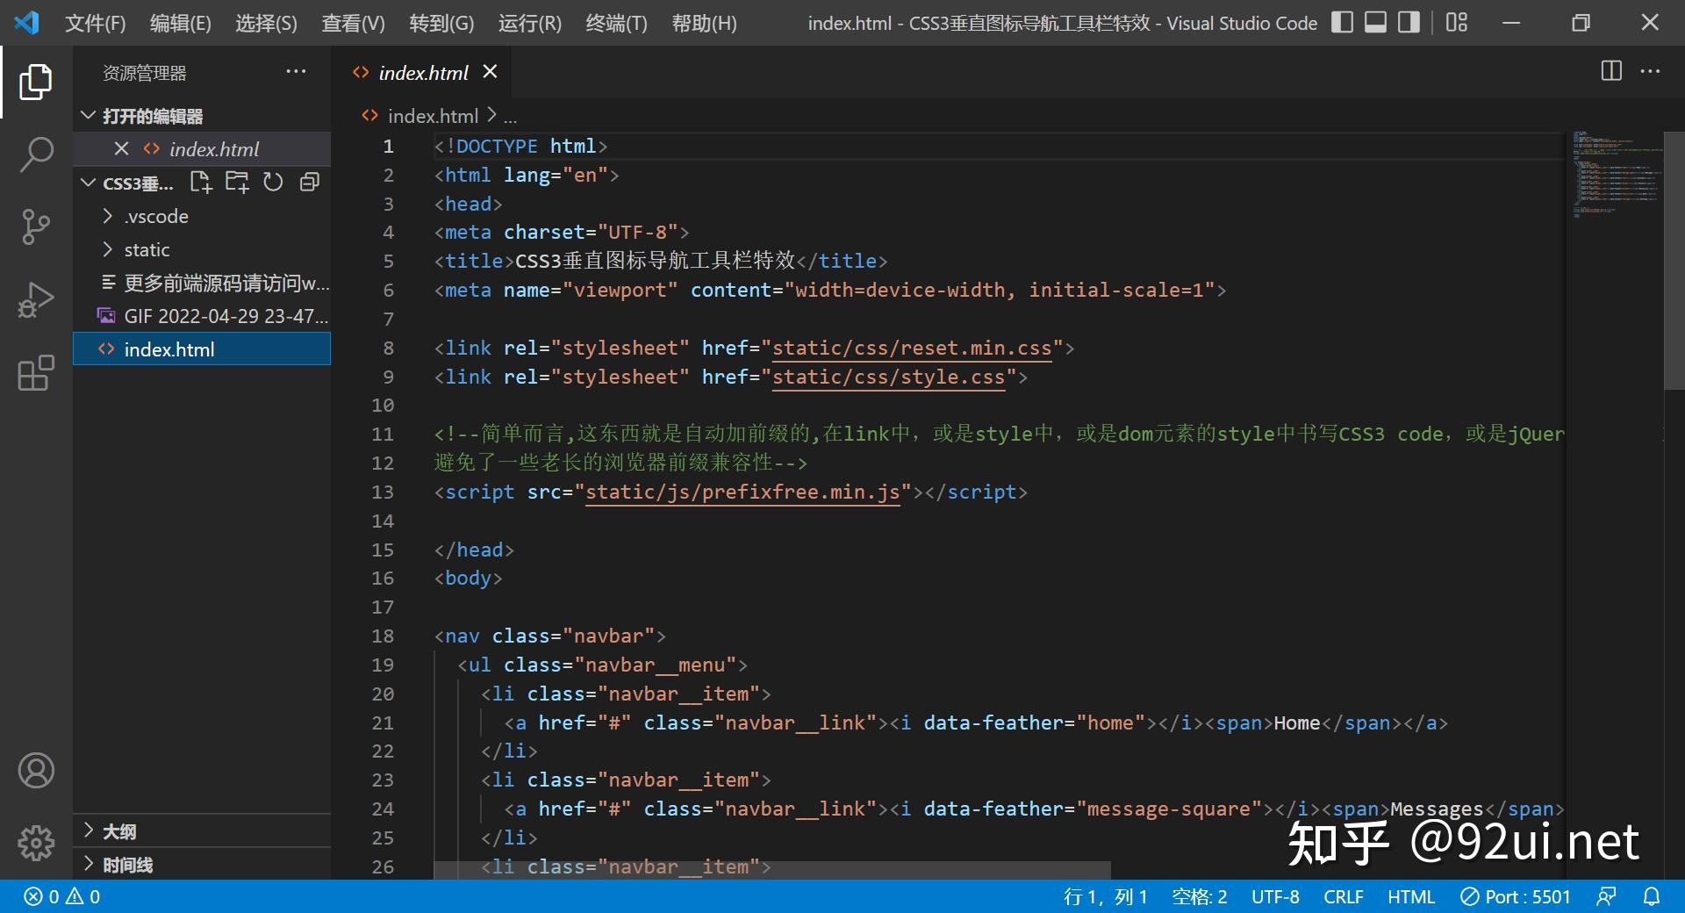Open the Explorer view in activity bar

tap(36, 82)
